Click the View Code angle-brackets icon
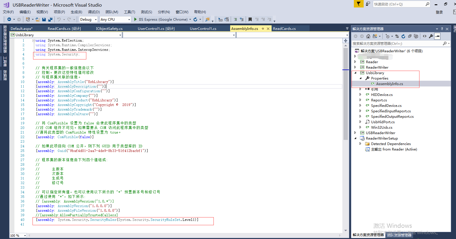Viewport: 456px width, 239px height. click(x=425, y=36)
